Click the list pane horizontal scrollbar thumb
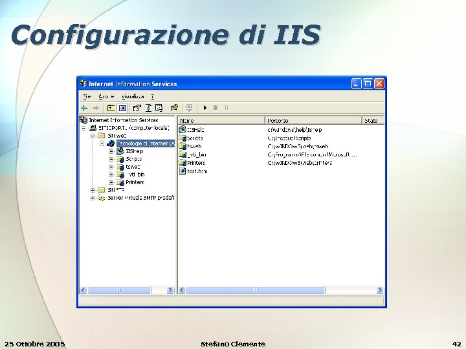Viewport: 466px width, 349px height. [x=256, y=290]
